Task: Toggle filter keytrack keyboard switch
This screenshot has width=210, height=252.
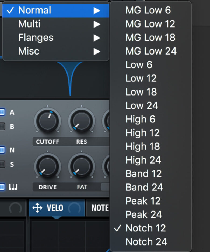Action: [2, 187]
